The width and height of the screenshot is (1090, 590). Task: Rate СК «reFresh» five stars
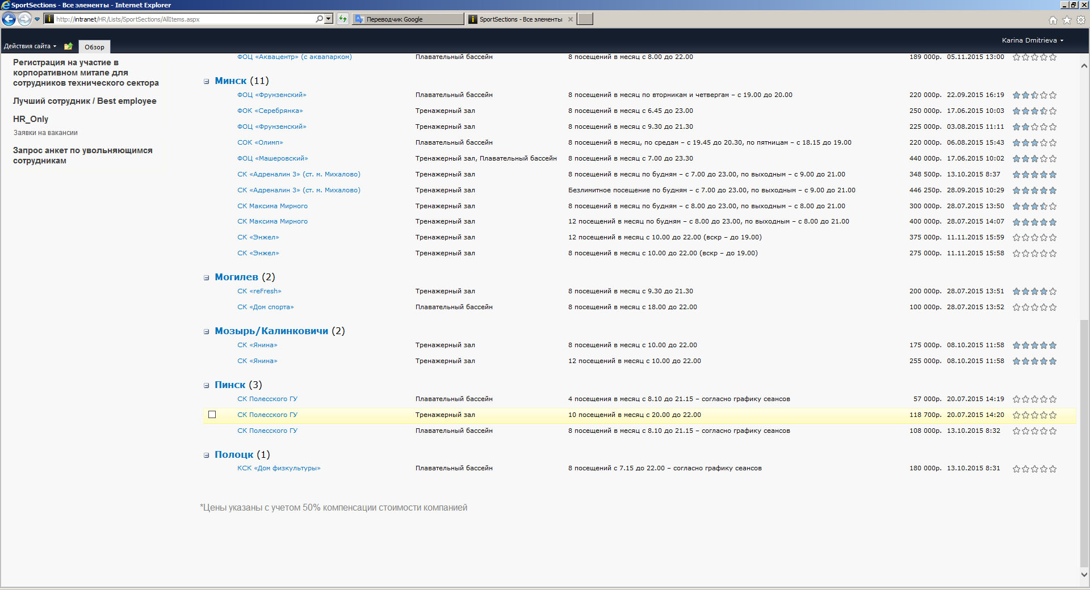1053,292
